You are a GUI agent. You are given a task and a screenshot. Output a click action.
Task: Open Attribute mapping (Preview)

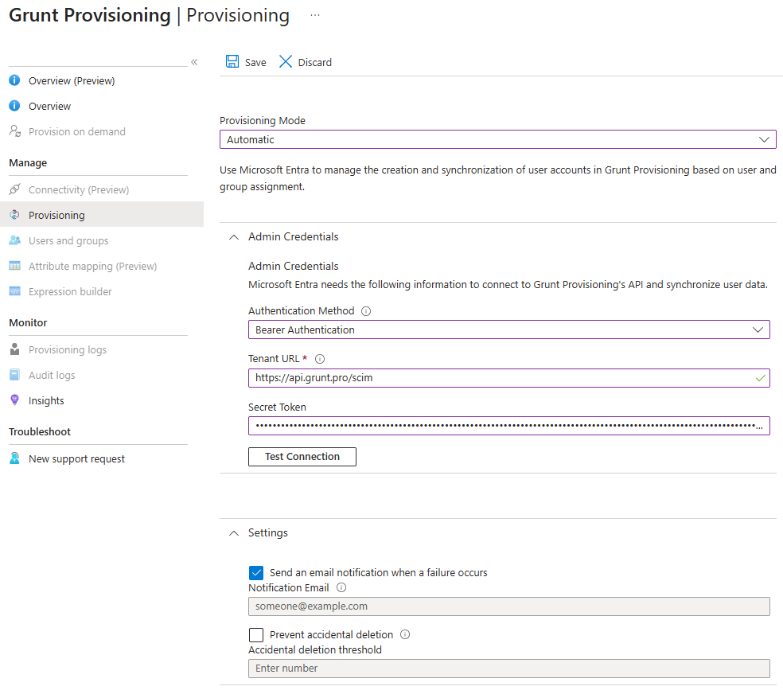[92, 266]
